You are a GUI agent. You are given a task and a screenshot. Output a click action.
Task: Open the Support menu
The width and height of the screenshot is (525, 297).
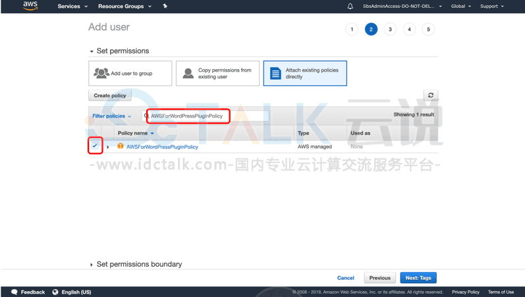click(492, 7)
